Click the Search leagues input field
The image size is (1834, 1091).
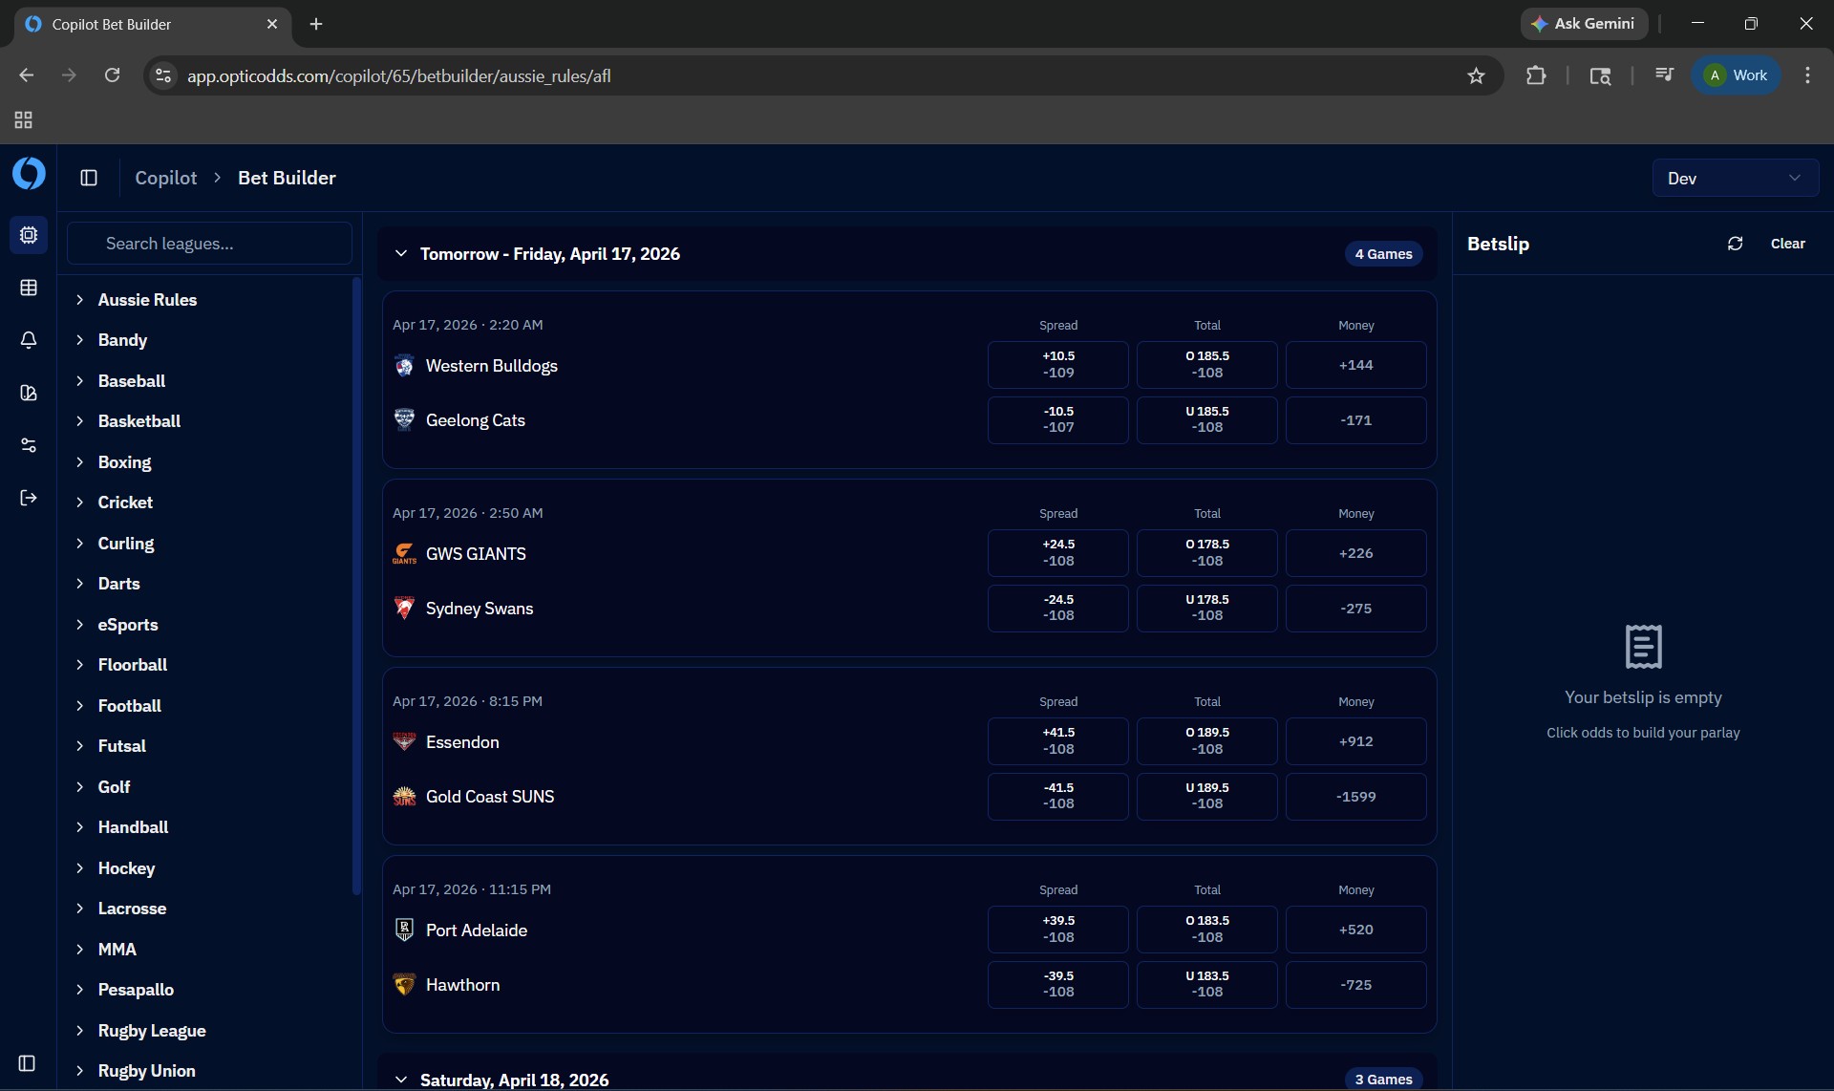210,244
